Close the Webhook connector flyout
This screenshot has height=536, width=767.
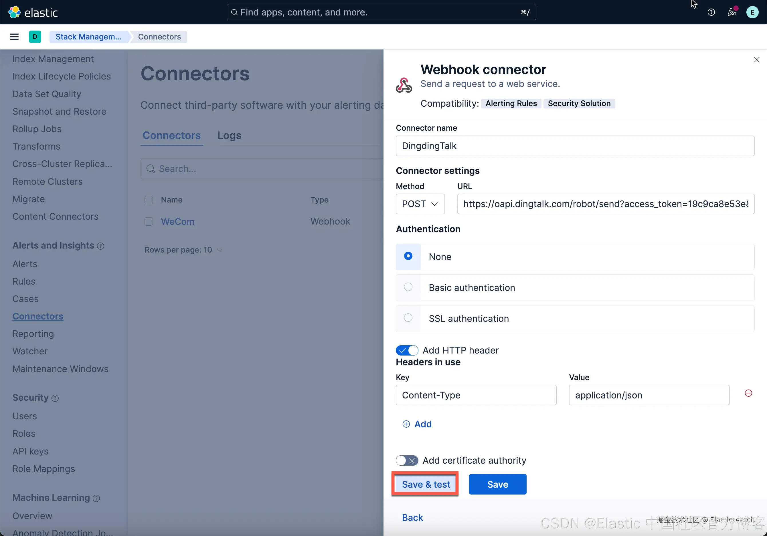click(x=757, y=60)
